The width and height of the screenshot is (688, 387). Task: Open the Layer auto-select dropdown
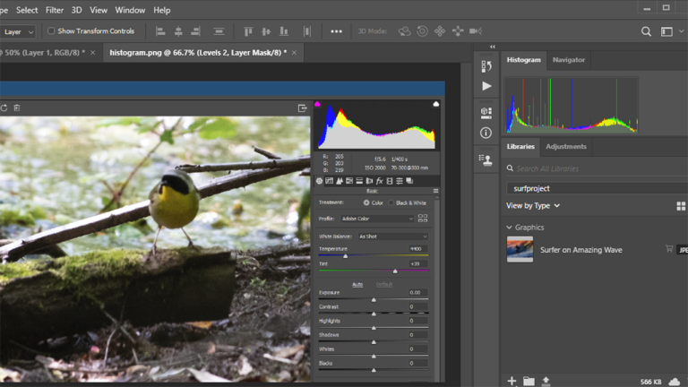pos(18,32)
